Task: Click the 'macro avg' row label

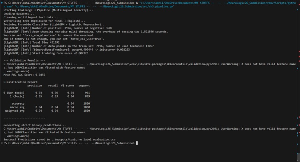Action: [x=17, y=107]
